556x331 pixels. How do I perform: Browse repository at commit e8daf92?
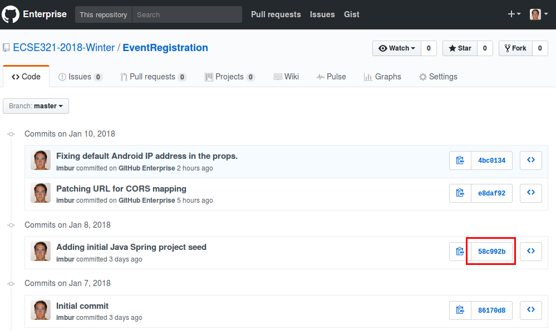pyautogui.click(x=531, y=193)
